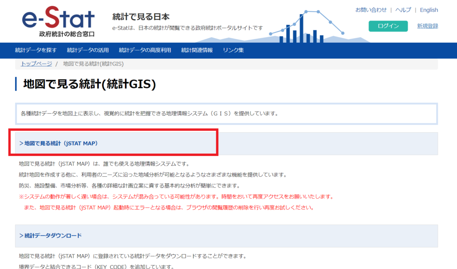
Task: Click the e-Stat logo
Action: tap(58, 21)
